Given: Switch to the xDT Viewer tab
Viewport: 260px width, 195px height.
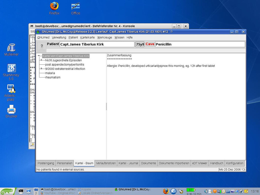Looking at the screenshot, I should pos(200,163).
